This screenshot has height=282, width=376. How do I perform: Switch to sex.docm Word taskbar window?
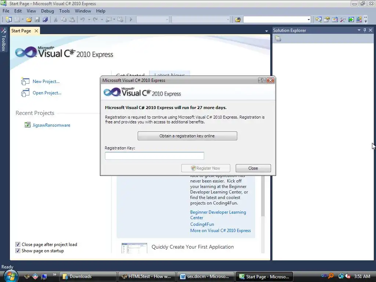coord(205,276)
